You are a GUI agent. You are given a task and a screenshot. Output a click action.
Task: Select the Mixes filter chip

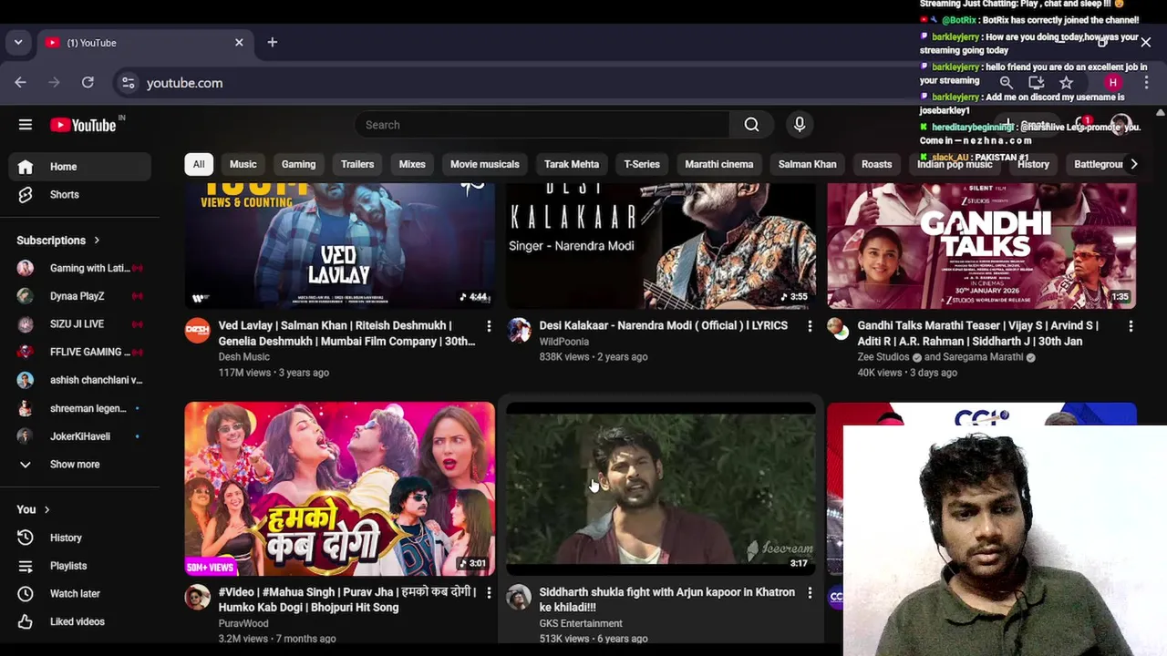coord(412,164)
